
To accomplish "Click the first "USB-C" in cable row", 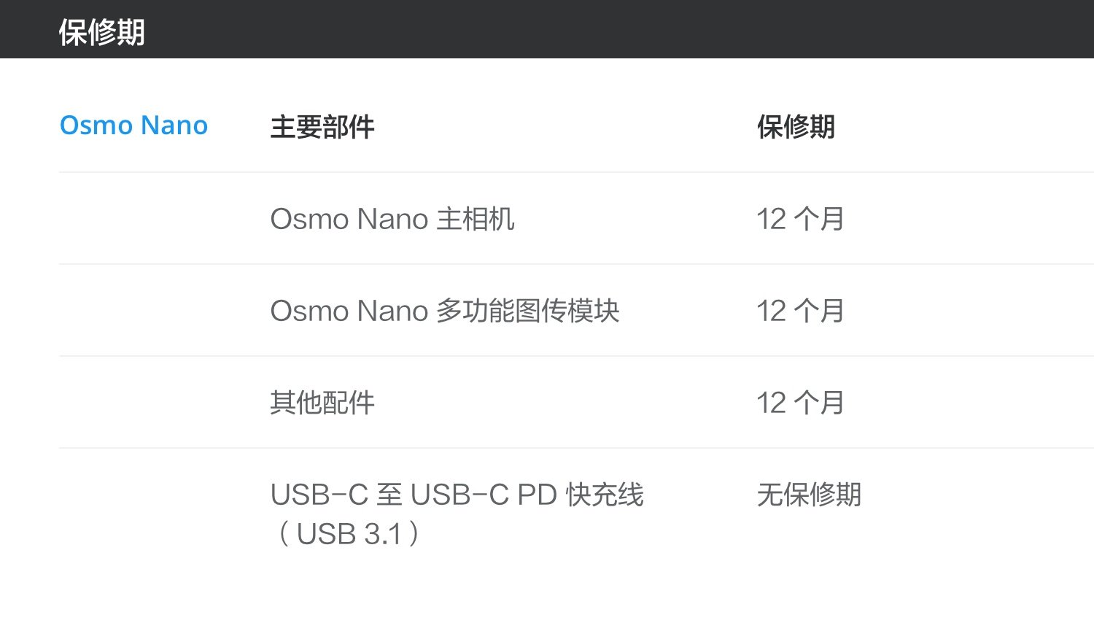I will point(319,495).
